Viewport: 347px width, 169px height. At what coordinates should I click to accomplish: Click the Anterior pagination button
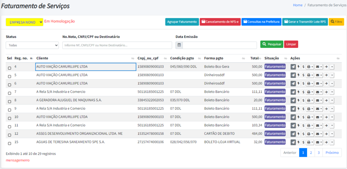[290, 153]
